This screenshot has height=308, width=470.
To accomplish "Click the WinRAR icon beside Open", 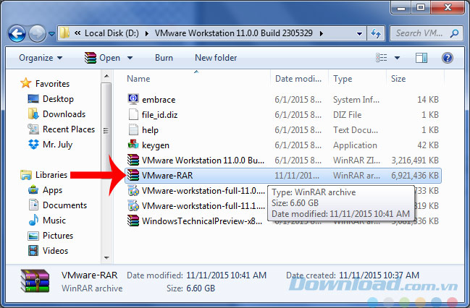I will [91, 58].
